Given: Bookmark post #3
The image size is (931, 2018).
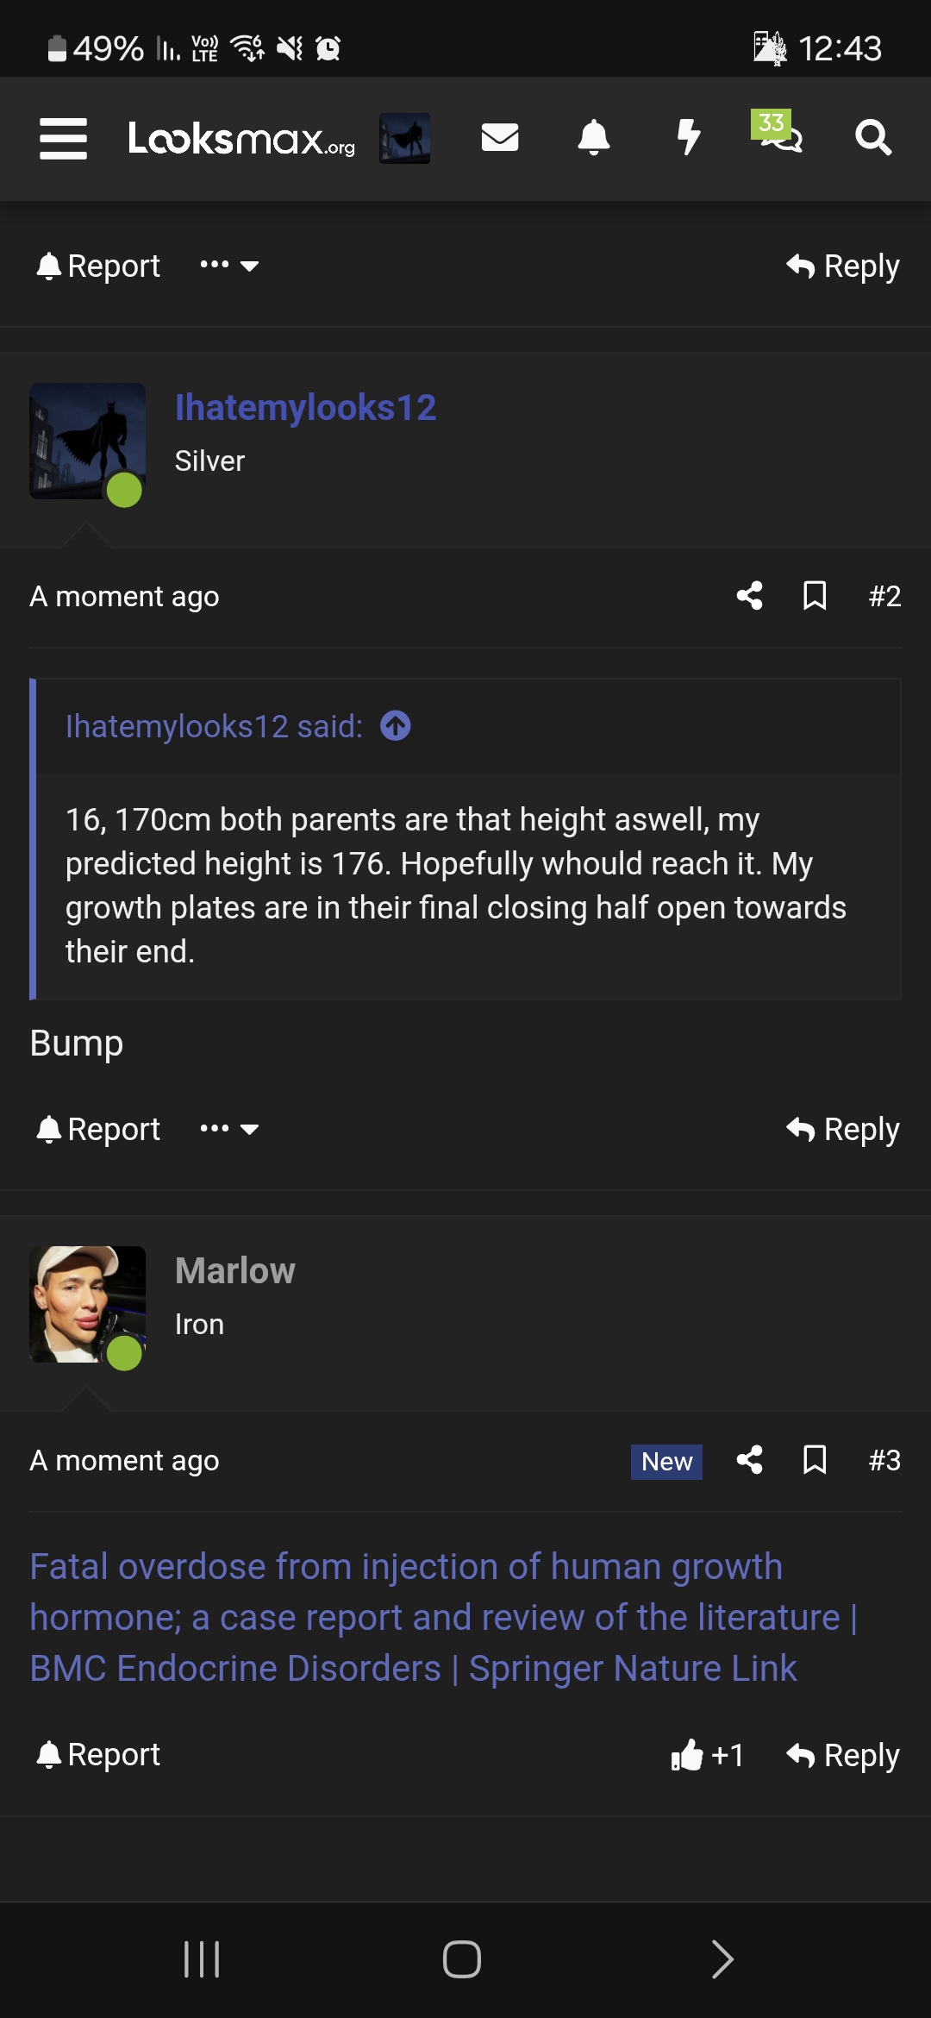Looking at the screenshot, I should (815, 1460).
